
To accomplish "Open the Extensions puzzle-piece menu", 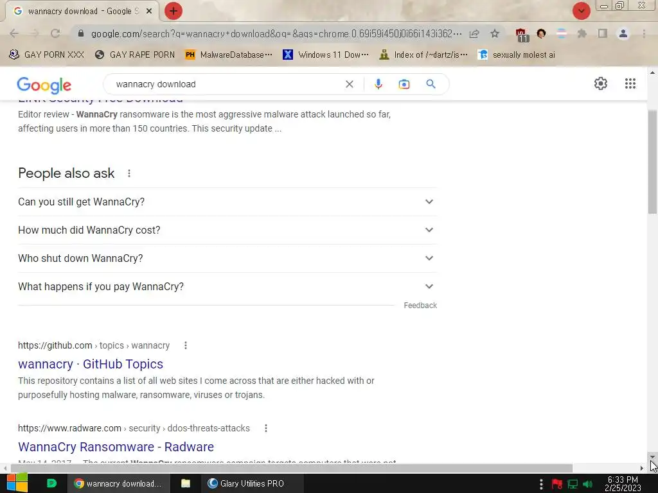I will coord(582,33).
